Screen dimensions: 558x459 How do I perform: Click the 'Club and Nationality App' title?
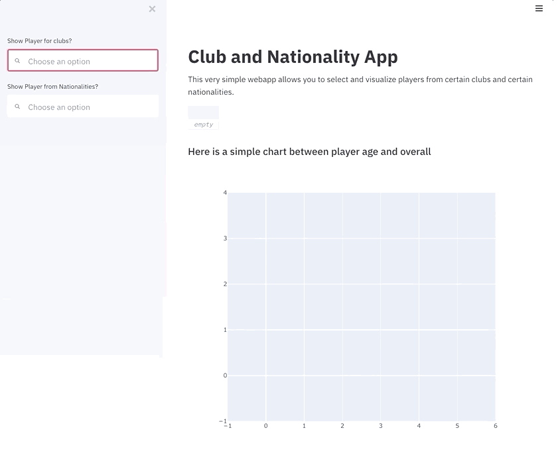[x=293, y=57]
